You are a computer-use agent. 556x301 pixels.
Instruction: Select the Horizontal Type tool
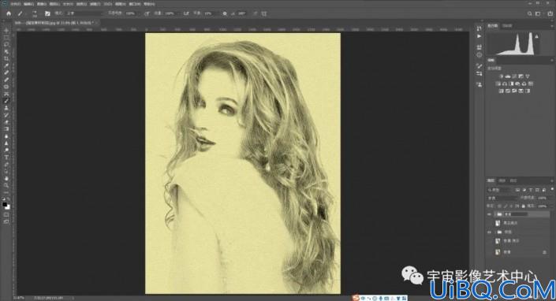coord(6,158)
